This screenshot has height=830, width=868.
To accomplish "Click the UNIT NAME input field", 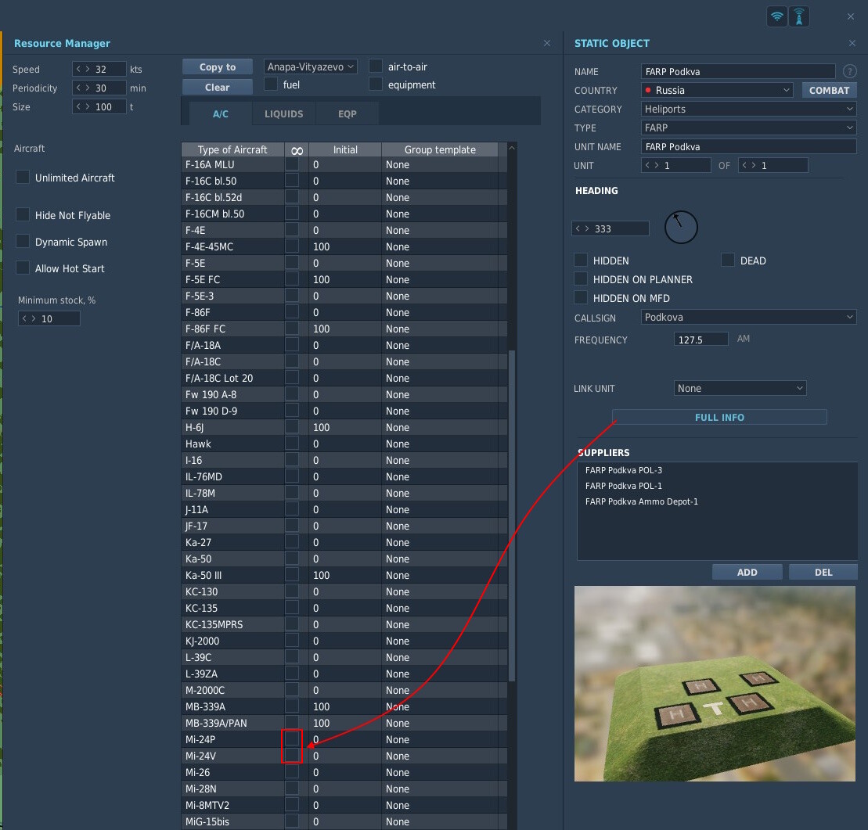I will click(x=749, y=146).
